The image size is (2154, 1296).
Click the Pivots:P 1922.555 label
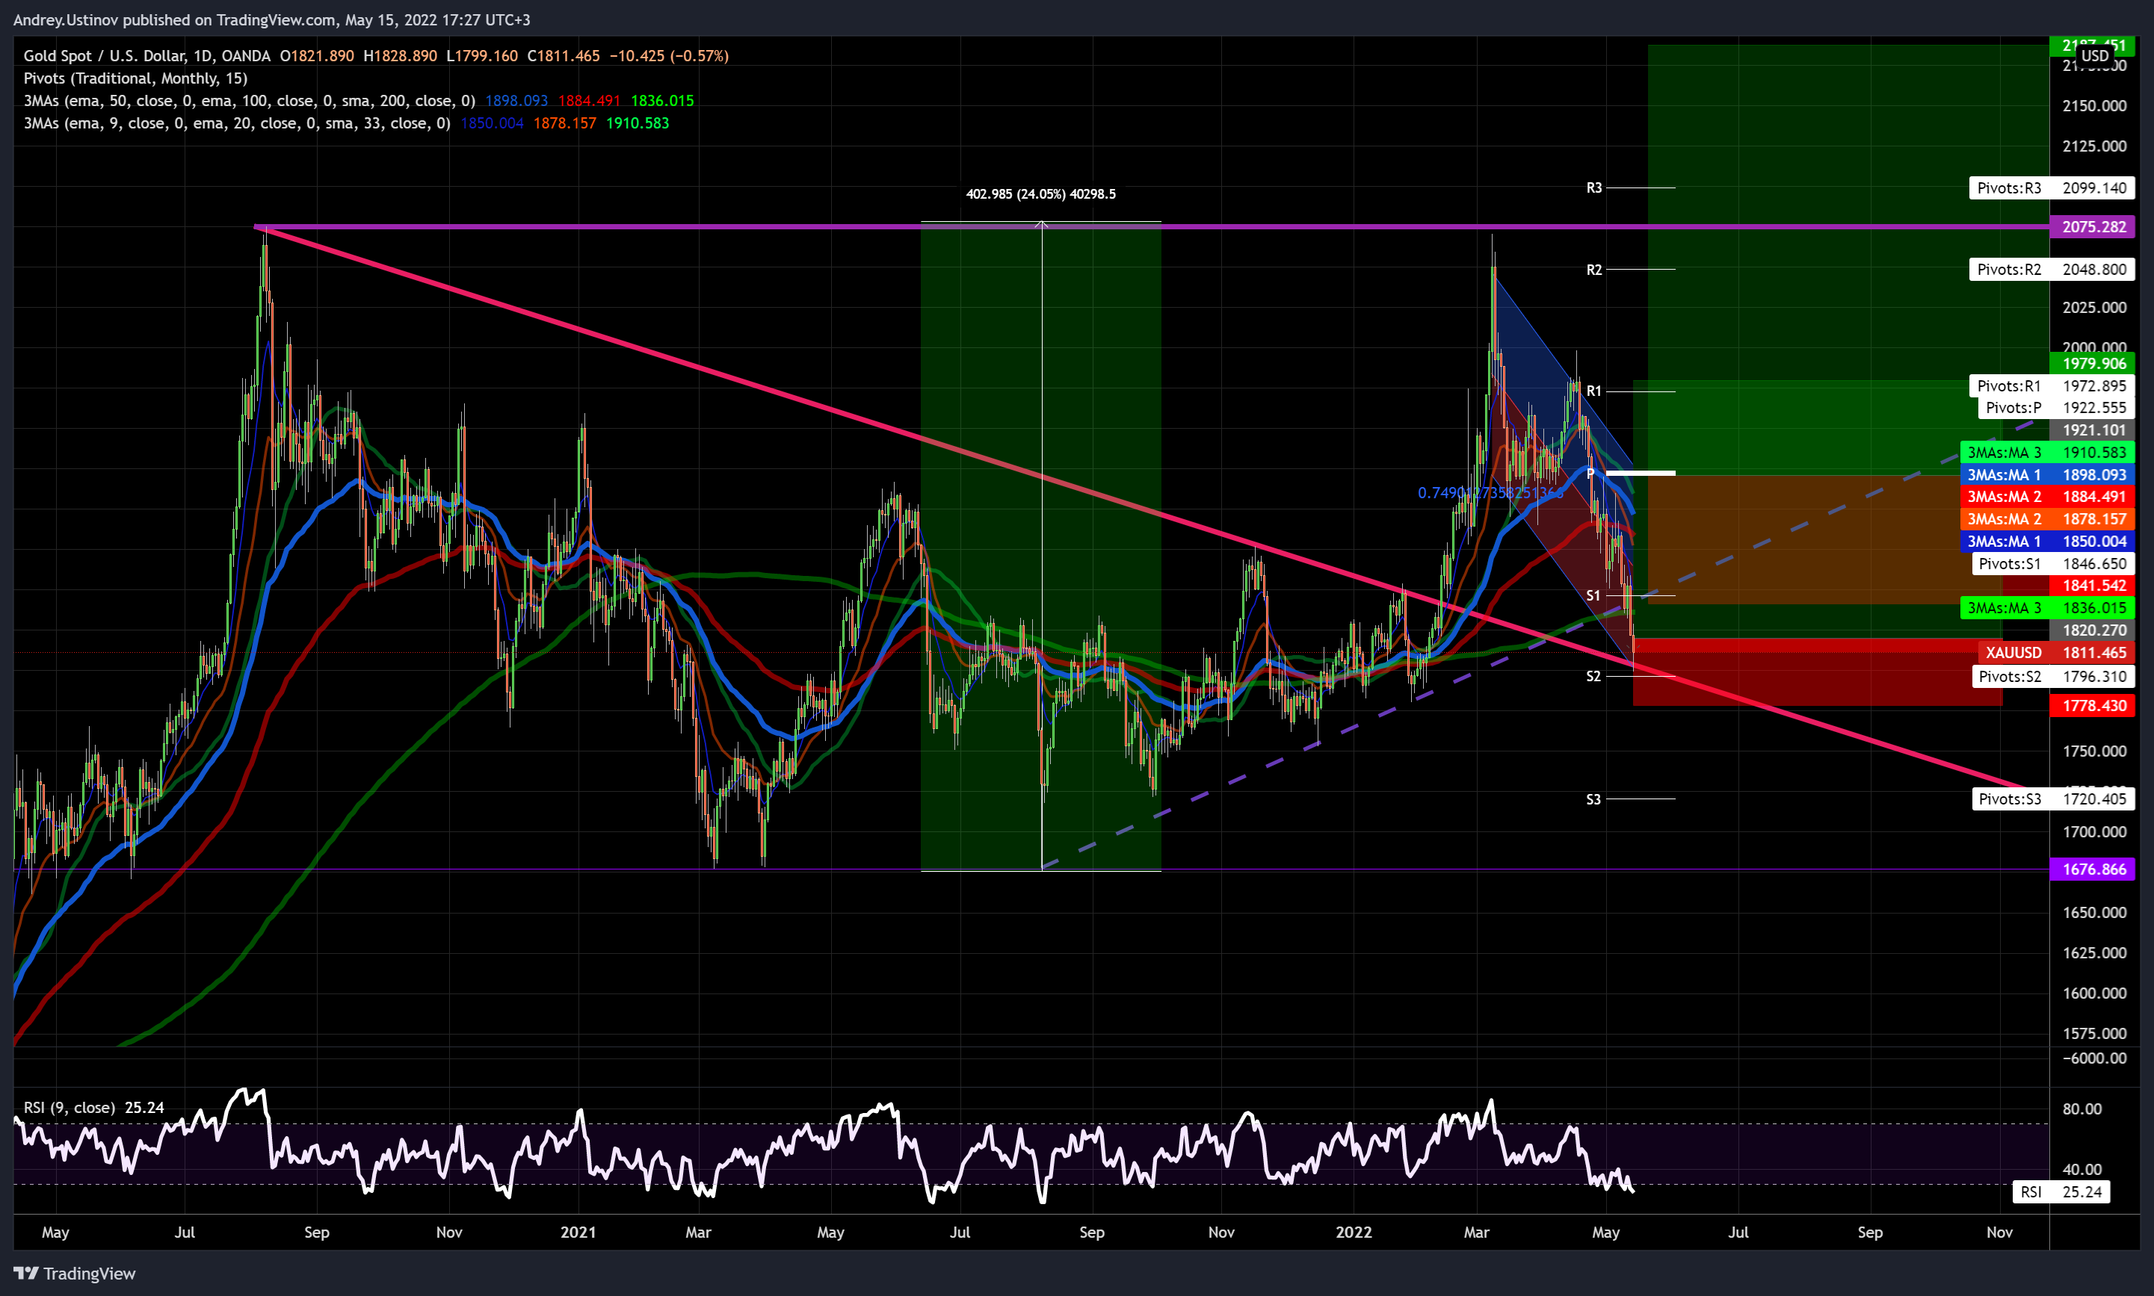point(2055,408)
